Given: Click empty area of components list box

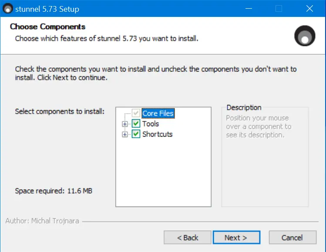Looking at the screenshot, I should point(163,172).
